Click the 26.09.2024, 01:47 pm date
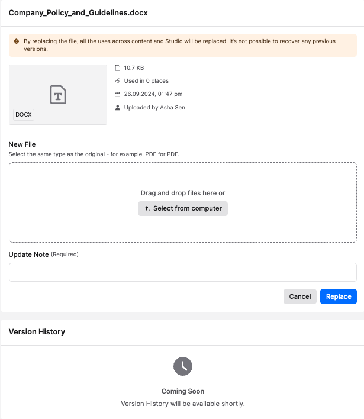 click(x=153, y=94)
